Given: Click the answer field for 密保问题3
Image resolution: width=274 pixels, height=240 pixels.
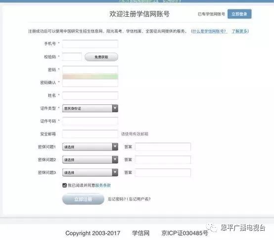Looking at the screenshot, I should 163,173.
